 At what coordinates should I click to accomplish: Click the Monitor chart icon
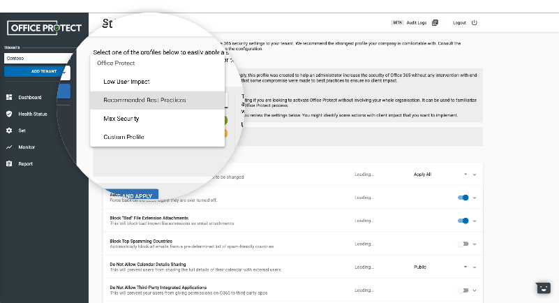[9, 147]
